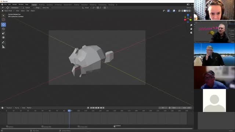This screenshot has width=235, height=132.
Task: Click the viewport pan hand icon
Action: tap(191, 29)
